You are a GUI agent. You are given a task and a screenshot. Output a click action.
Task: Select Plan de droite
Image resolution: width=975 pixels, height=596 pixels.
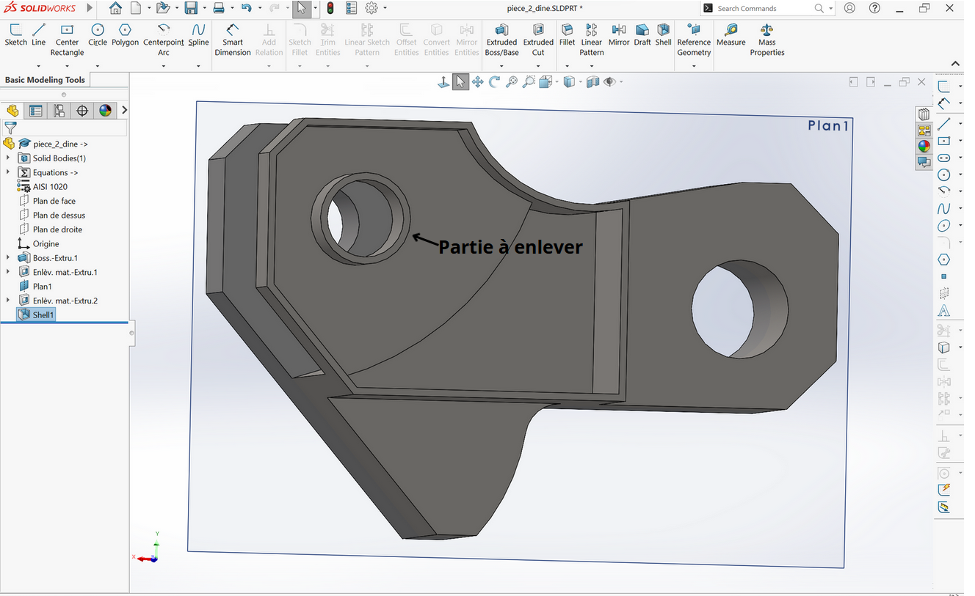pos(57,229)
